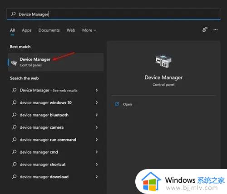Viewport: 227px width, 194px height.
Task: Open Device Manager best match result
Action: 56,62
